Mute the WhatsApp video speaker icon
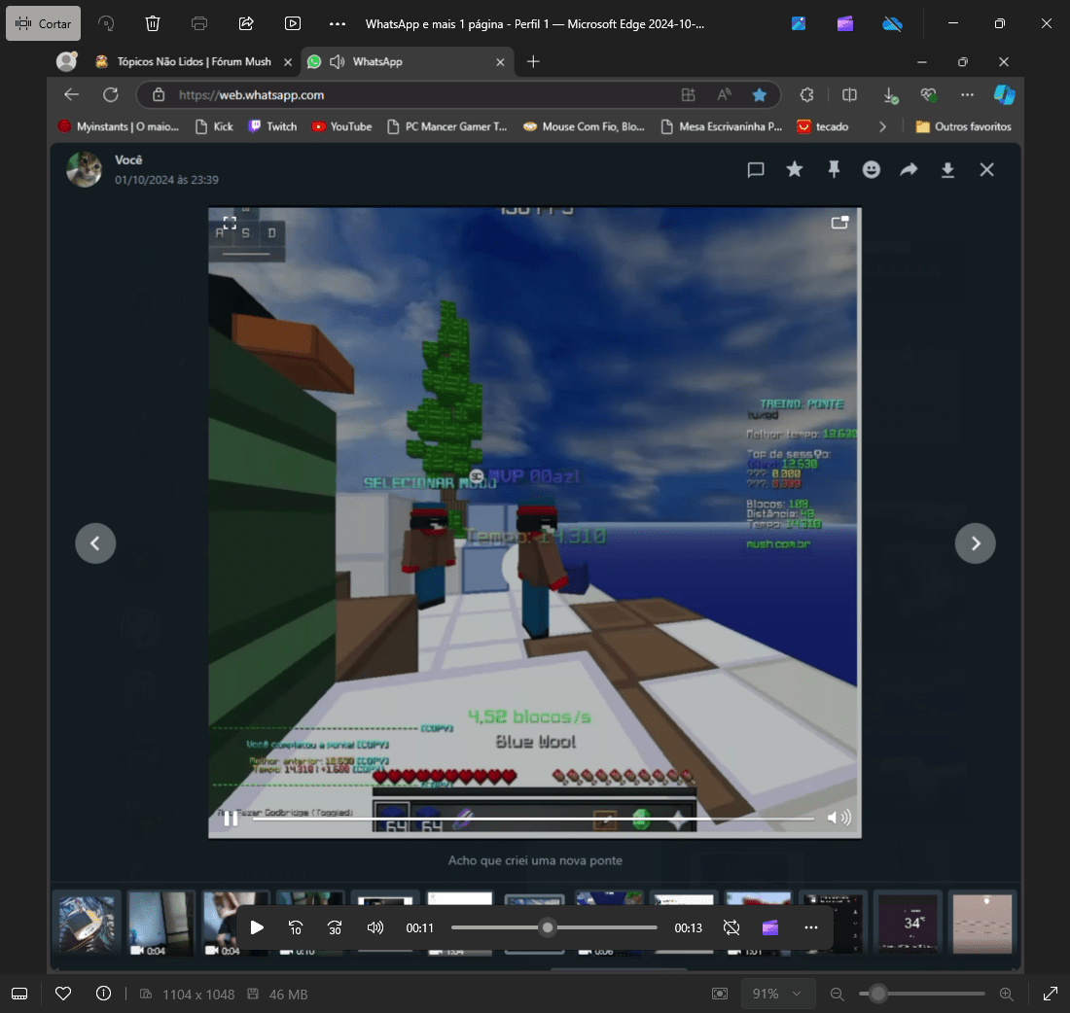Screen dimensions: 1070x1013 [838, 818]
